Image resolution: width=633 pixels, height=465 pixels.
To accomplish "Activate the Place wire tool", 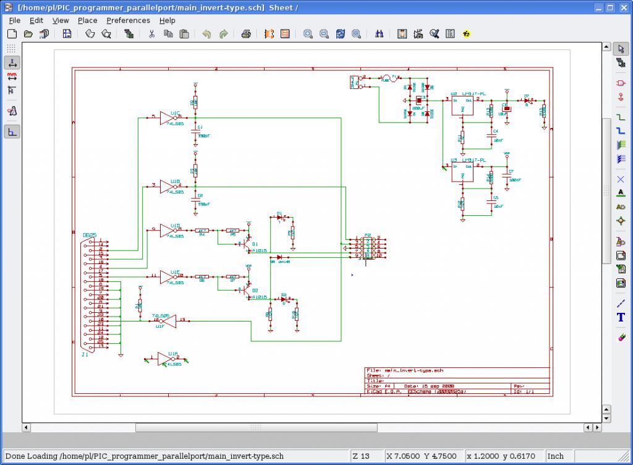I will coord(621,117).
